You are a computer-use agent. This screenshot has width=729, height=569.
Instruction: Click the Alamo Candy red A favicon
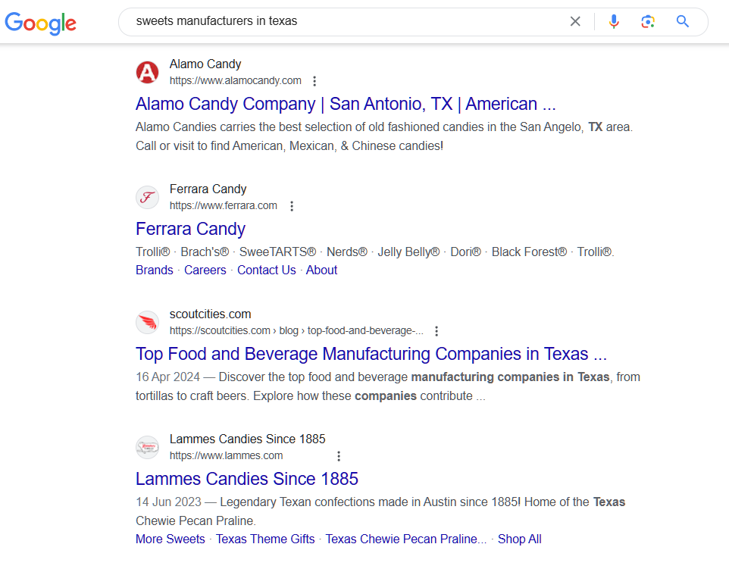coord(147,73)
